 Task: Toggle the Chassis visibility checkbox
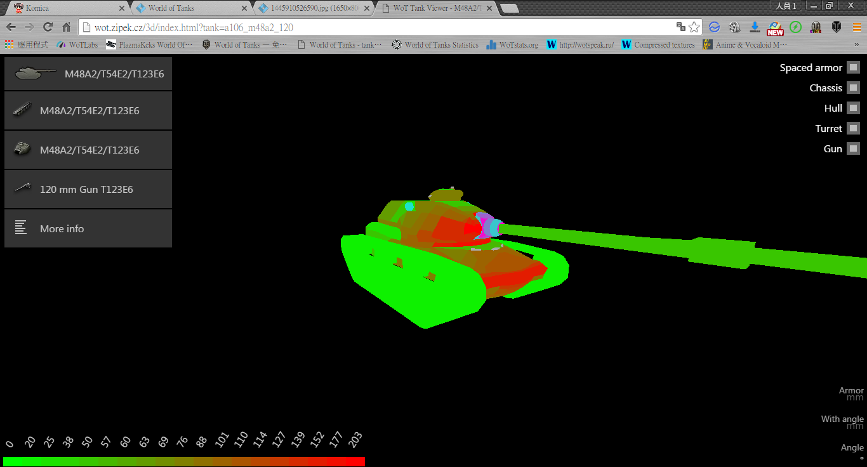click(x=854, y=88)
